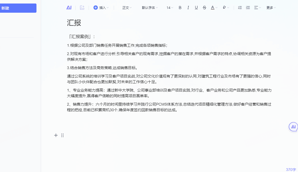Click the blue plus insert icon
The image size is (298, 172).
pos(96,8)
